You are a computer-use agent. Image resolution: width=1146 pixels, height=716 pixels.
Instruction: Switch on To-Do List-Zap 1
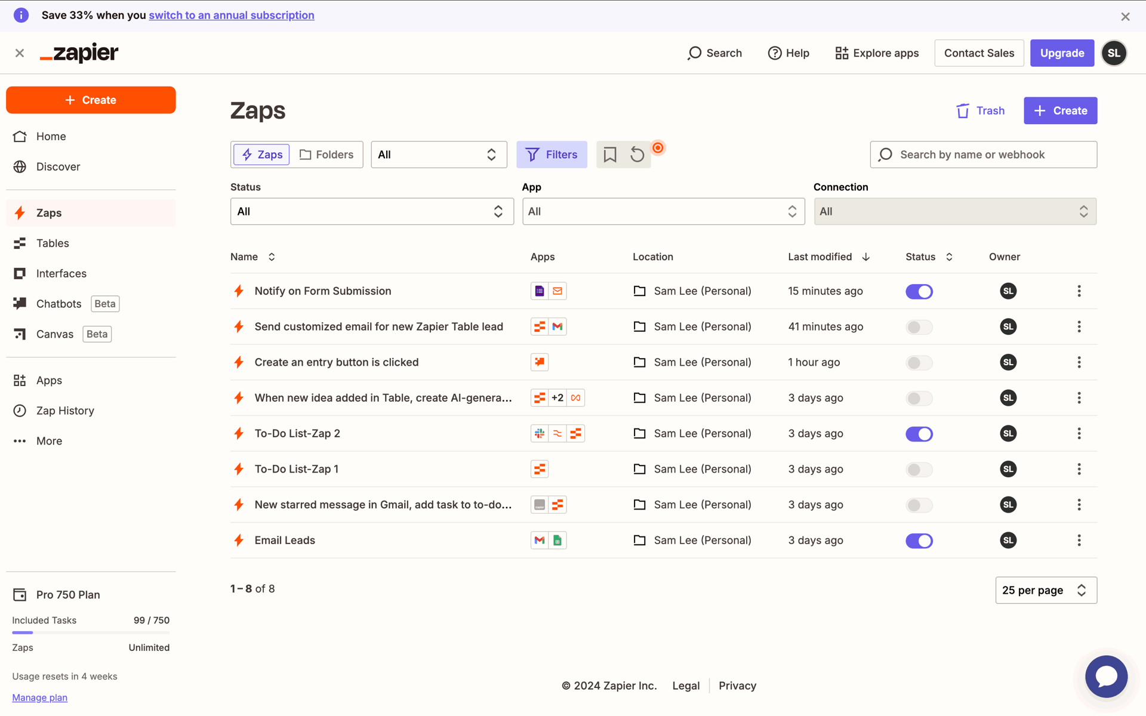coord(919,470)
